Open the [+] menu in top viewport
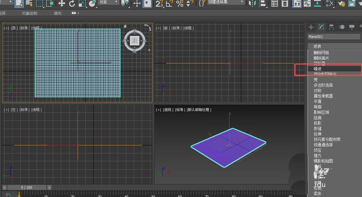Image resolution: width=362 pixels, height=197 pixels. click(x=6, y=28)
